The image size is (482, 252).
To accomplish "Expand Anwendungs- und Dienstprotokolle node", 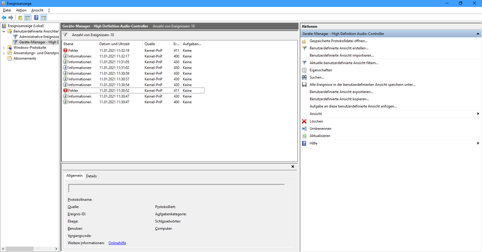I will 4,53.
